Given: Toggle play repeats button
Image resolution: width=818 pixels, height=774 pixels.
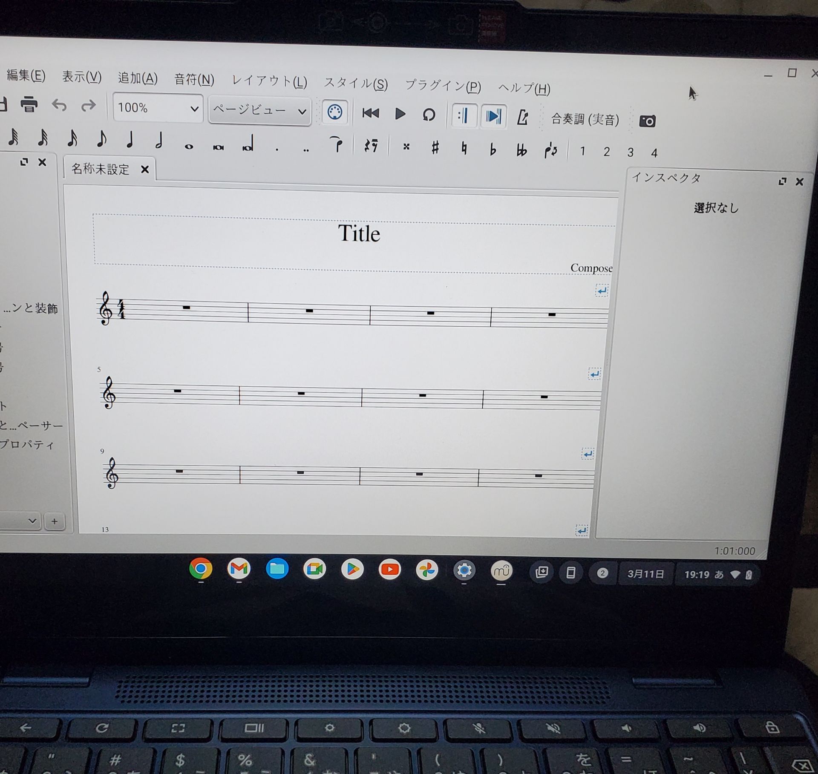Looking at the screenshot, I should tap(464, 115).
